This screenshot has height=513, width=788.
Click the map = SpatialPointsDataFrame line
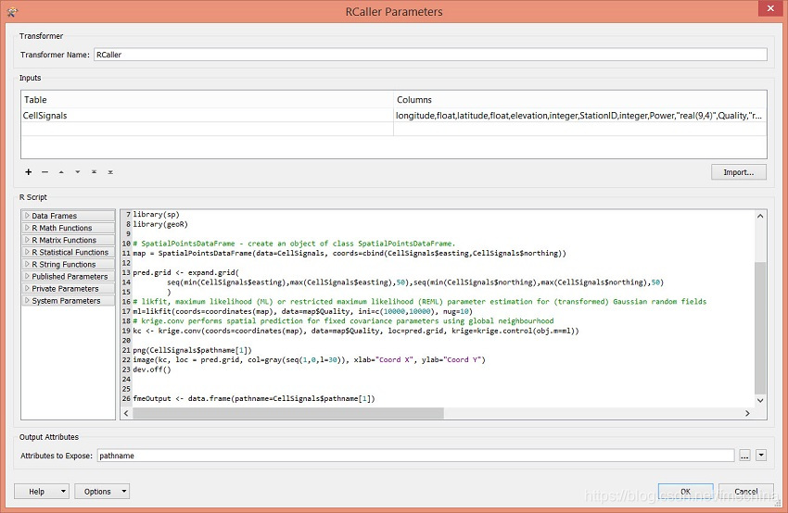click(x=350, y=253)
